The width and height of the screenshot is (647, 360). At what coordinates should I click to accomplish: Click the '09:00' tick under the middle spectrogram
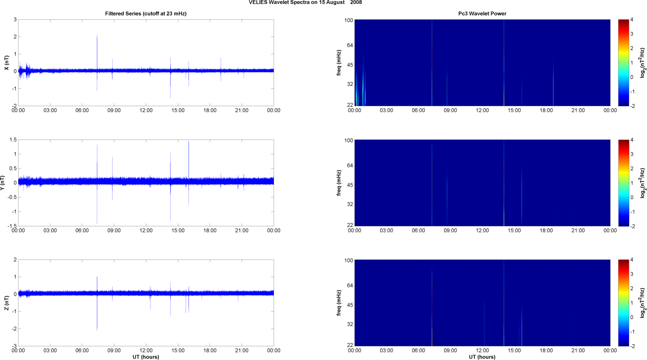point(450,231)
